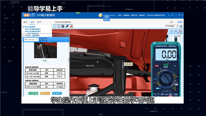Click the magnifier search button in popup
This screenshot has height=116, width=206.
coord(41,39)
